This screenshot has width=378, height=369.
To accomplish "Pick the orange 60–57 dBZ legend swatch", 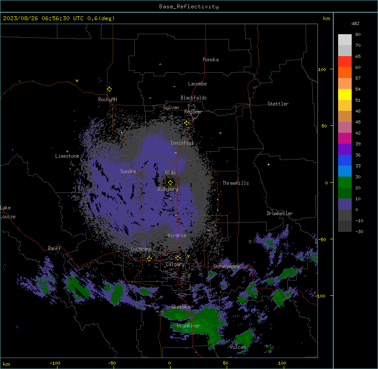I will [345, 72].
